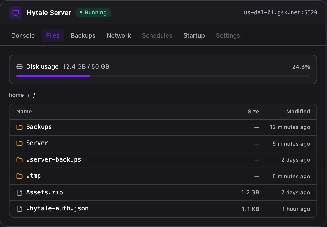This screenshot has height=227, width=327.
Task: Click the 2 days ago cell for .server-backups
Action: click(295, 160)
